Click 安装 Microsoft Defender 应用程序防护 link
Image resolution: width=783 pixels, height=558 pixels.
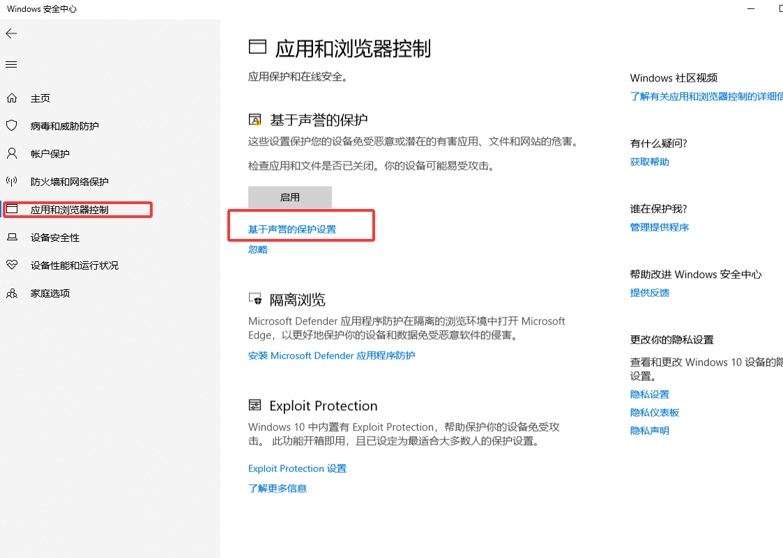pos(332,356)
